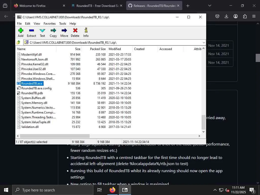Open the Windows Start menu
260x195 pixels.
tap(6, 190)
